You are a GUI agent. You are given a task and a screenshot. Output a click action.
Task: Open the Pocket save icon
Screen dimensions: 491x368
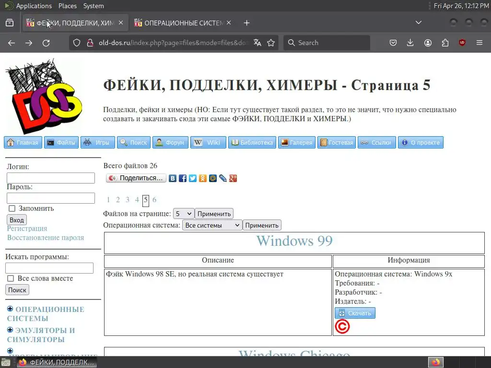click(x=393, y=43)
